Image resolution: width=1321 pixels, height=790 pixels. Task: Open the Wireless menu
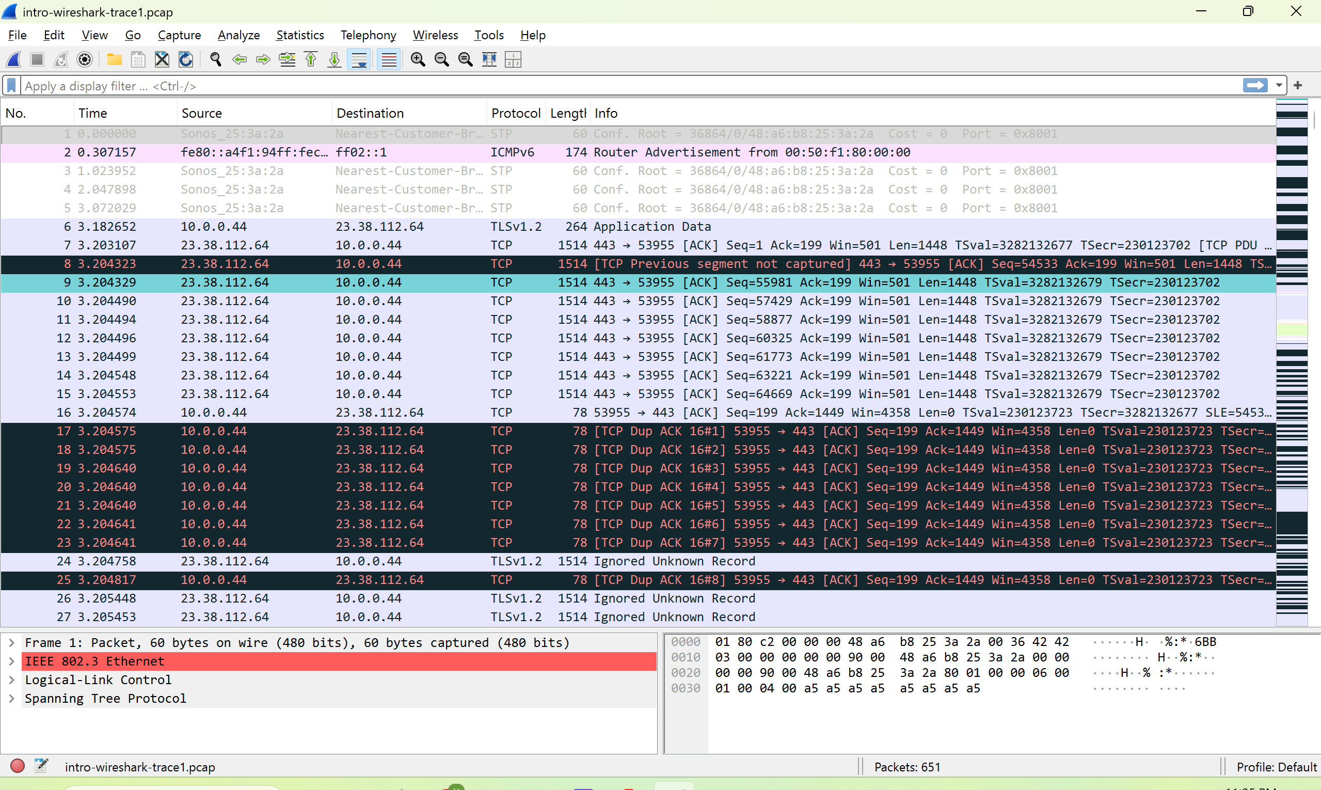pos(435,35)
